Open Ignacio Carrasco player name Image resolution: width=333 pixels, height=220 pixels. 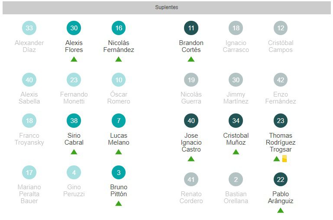pyautogui.click(x=236, y=46)
